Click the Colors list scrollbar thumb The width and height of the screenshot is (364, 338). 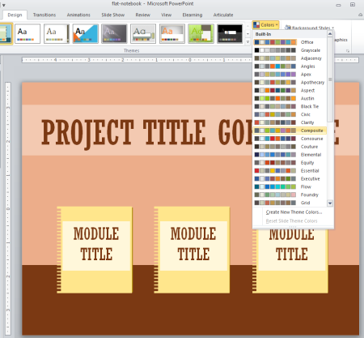(330, 79)
